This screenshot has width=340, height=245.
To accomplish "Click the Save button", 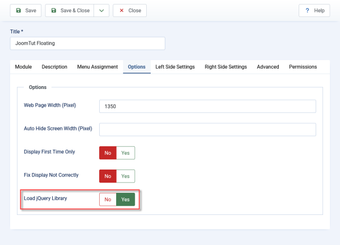I will [x=26, y=10].
